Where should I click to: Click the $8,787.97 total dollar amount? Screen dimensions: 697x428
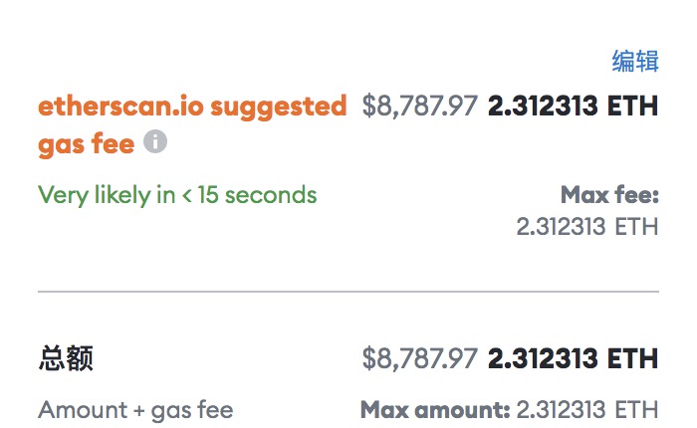420,358
